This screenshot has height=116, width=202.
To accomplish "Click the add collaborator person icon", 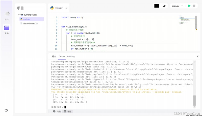I will tap(164, 6).
